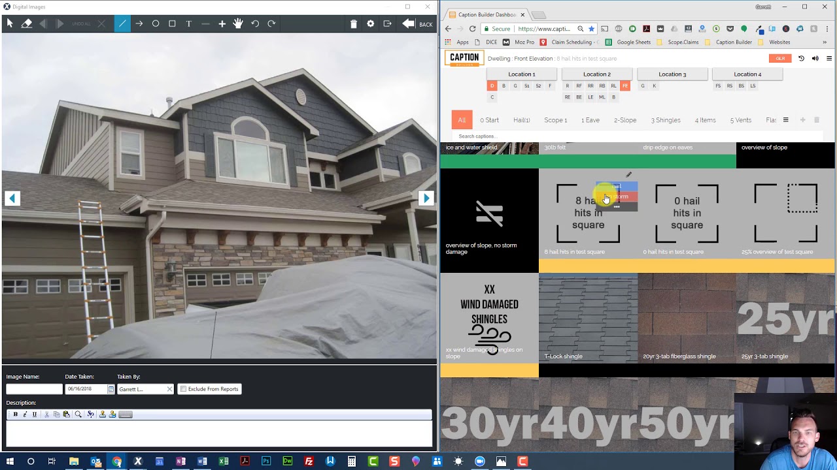This screenshot has height=470, width=837.
Task: Switch to the 3 Shingles caption tab
Action: 666,120
